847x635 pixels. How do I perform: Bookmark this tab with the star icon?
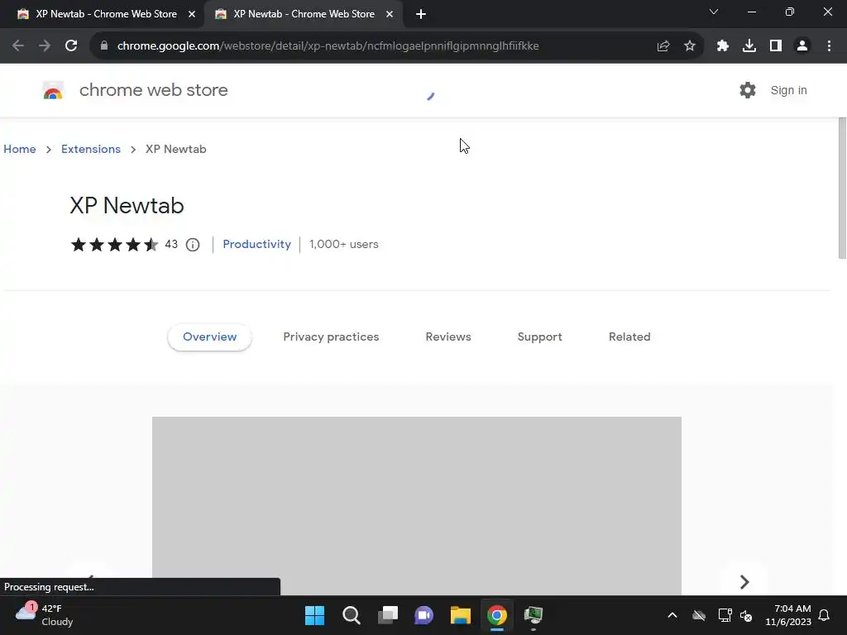[690, 46]
